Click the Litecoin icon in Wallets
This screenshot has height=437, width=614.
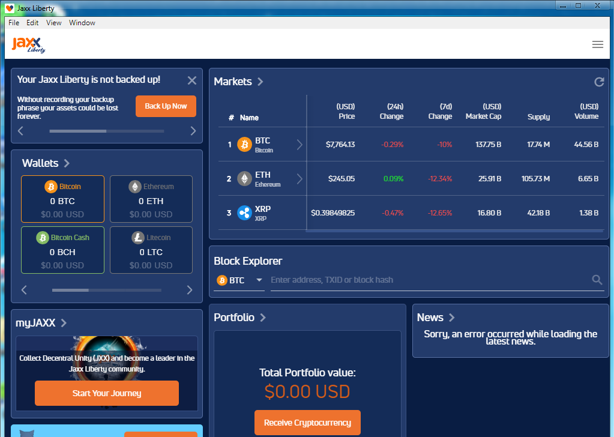pos(138,238)
